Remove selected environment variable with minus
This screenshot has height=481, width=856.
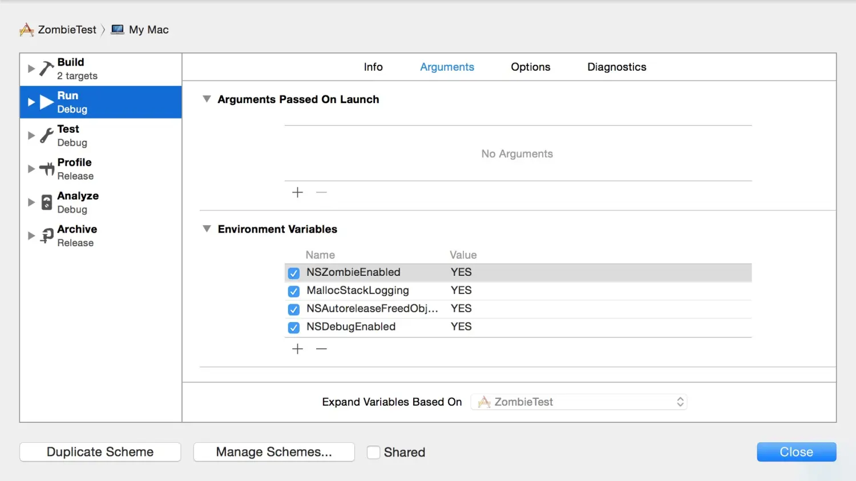(x=321, y=349)
